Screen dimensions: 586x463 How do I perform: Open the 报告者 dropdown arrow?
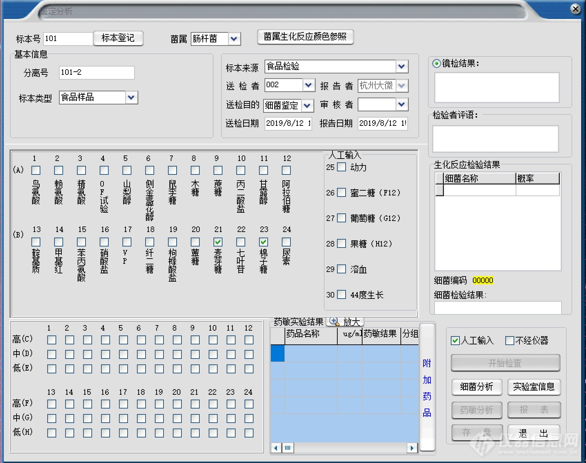click(x=401, y=85)
